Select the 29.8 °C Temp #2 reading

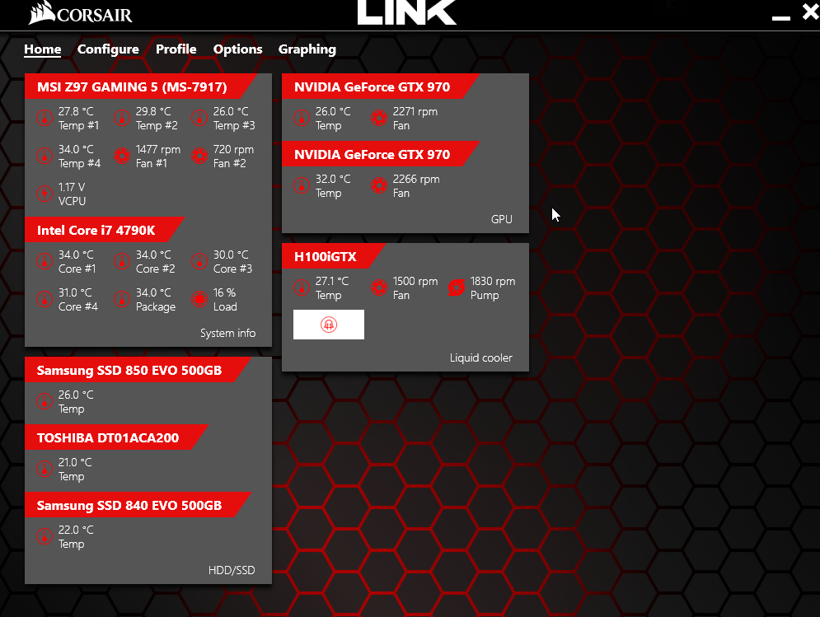[157, 118]
